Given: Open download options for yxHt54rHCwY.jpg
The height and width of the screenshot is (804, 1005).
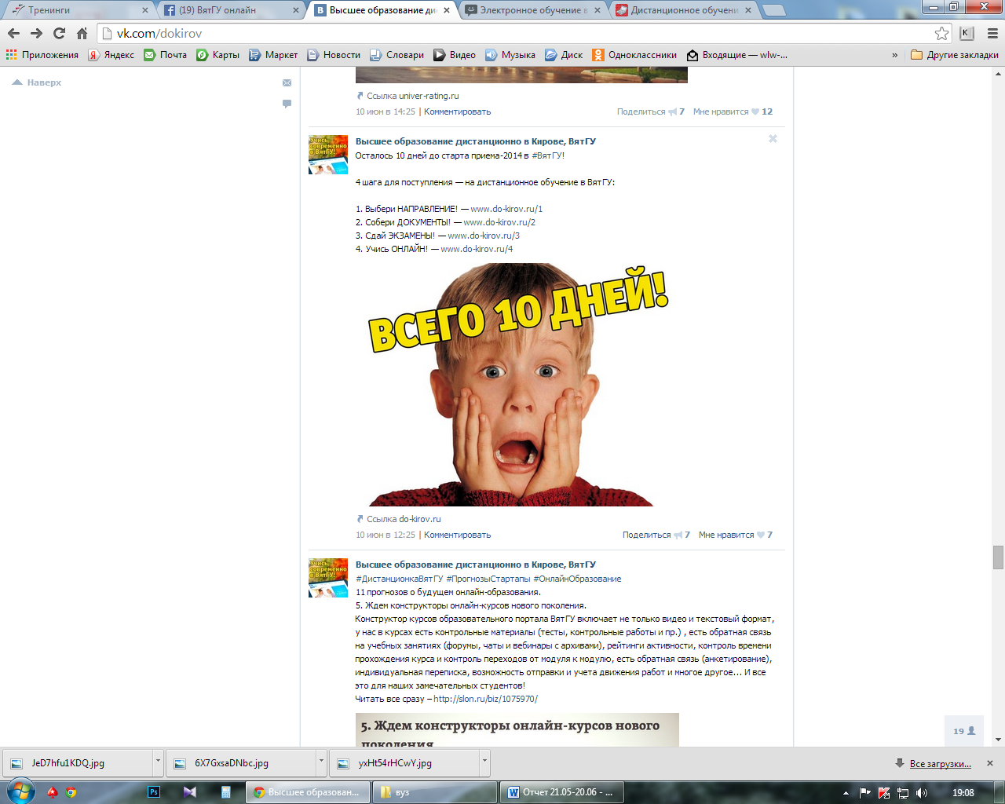Looking at the screenshot, I should (x=484, y=762).
